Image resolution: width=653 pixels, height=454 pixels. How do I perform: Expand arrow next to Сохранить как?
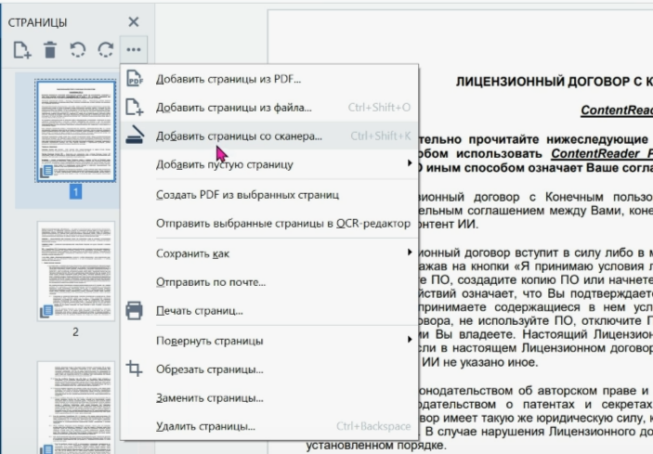(x=410, y=253)
